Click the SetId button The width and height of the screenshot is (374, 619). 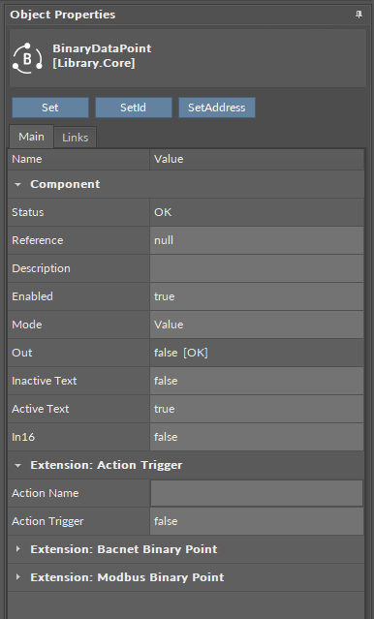coord(134,108)
